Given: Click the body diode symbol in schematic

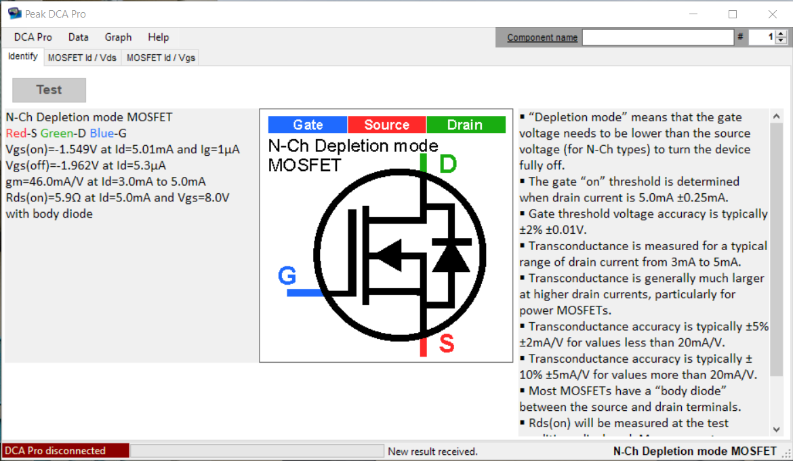Looking at the screenshot, I should tap(451, 256).
